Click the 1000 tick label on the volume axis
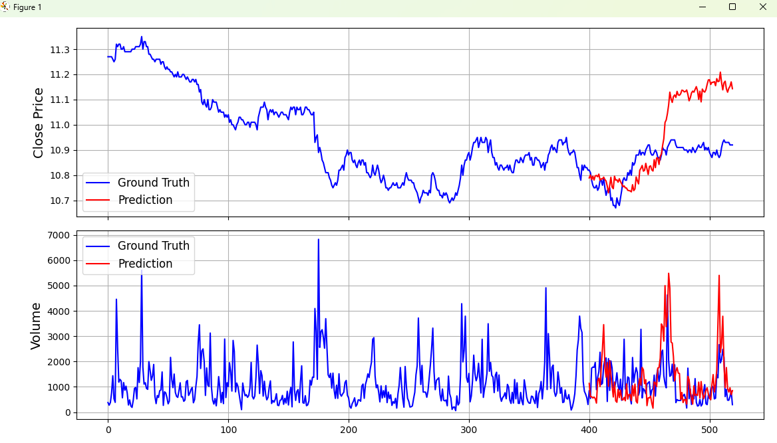This screenshot has width=777, height=443. 60,387
